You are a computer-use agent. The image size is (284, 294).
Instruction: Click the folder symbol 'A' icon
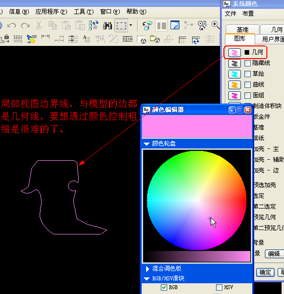155,39
